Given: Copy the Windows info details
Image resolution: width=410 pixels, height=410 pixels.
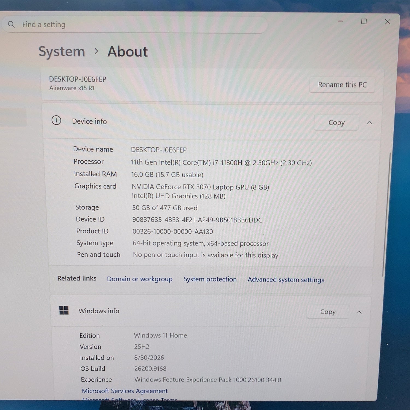Looking at the screenshot, I should (x=328, y=312).
